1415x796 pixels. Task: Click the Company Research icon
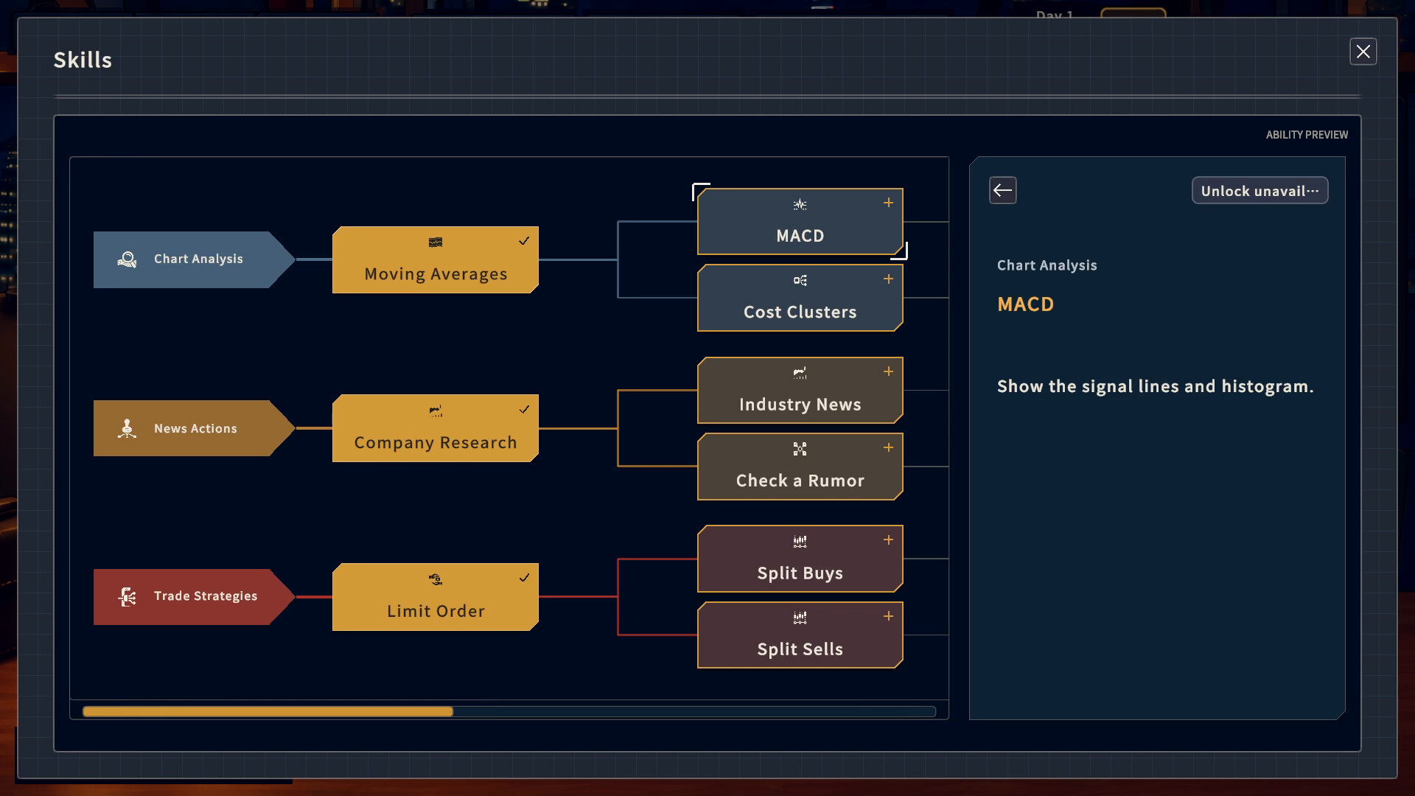tap(436, 411)
